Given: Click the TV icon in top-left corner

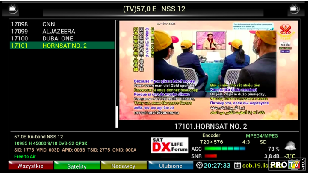Looking at the screenshot, I should tap(14, 8).
